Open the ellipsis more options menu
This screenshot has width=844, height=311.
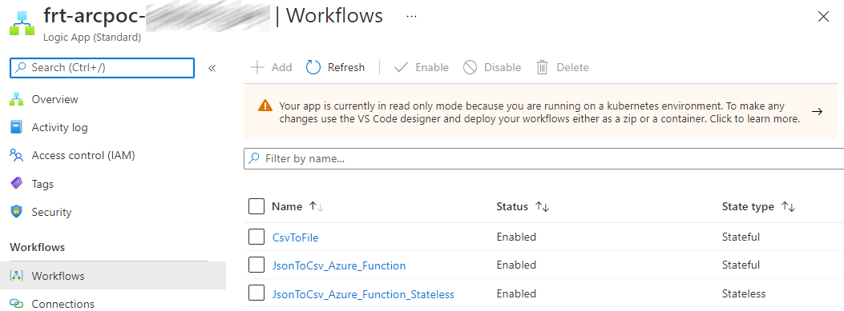[412, 17]
